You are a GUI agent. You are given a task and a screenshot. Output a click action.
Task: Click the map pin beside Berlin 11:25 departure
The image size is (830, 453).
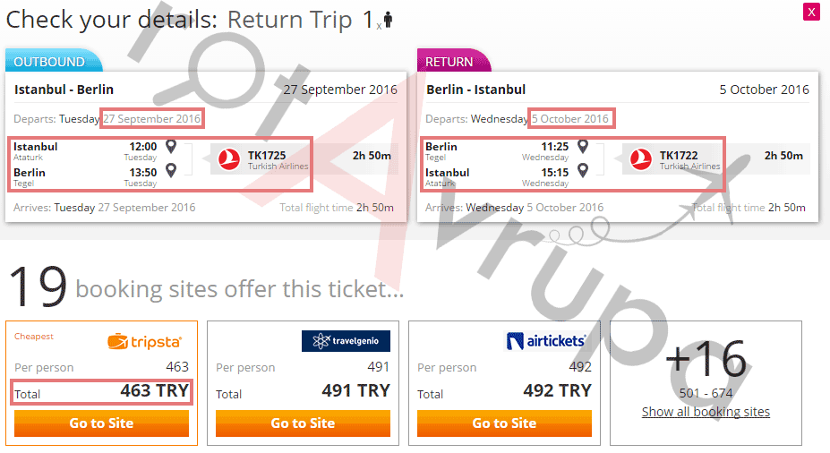(583, 147)
